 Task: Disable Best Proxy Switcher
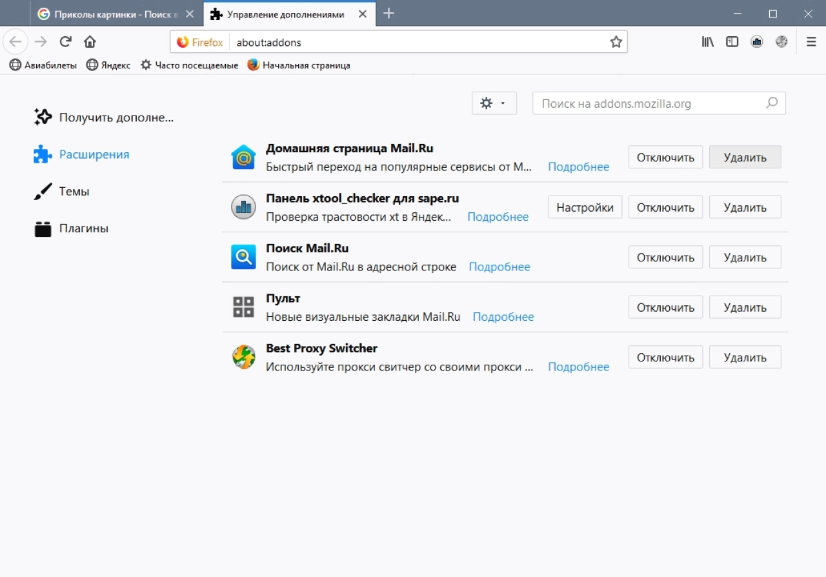point(665,357)
